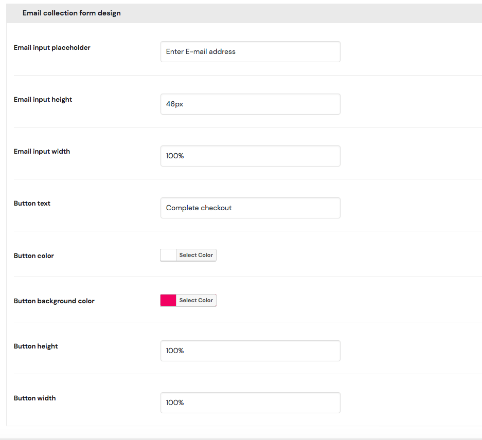Image resolution: width=482 pixels, height=440 pixels.
Task: Click the "Email input placeholder" label
Action: click(x=52, y=48)
